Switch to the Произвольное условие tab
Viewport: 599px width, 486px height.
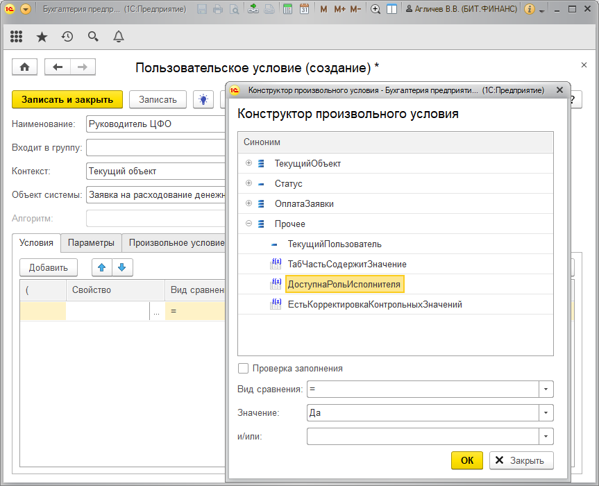point(176,243)
